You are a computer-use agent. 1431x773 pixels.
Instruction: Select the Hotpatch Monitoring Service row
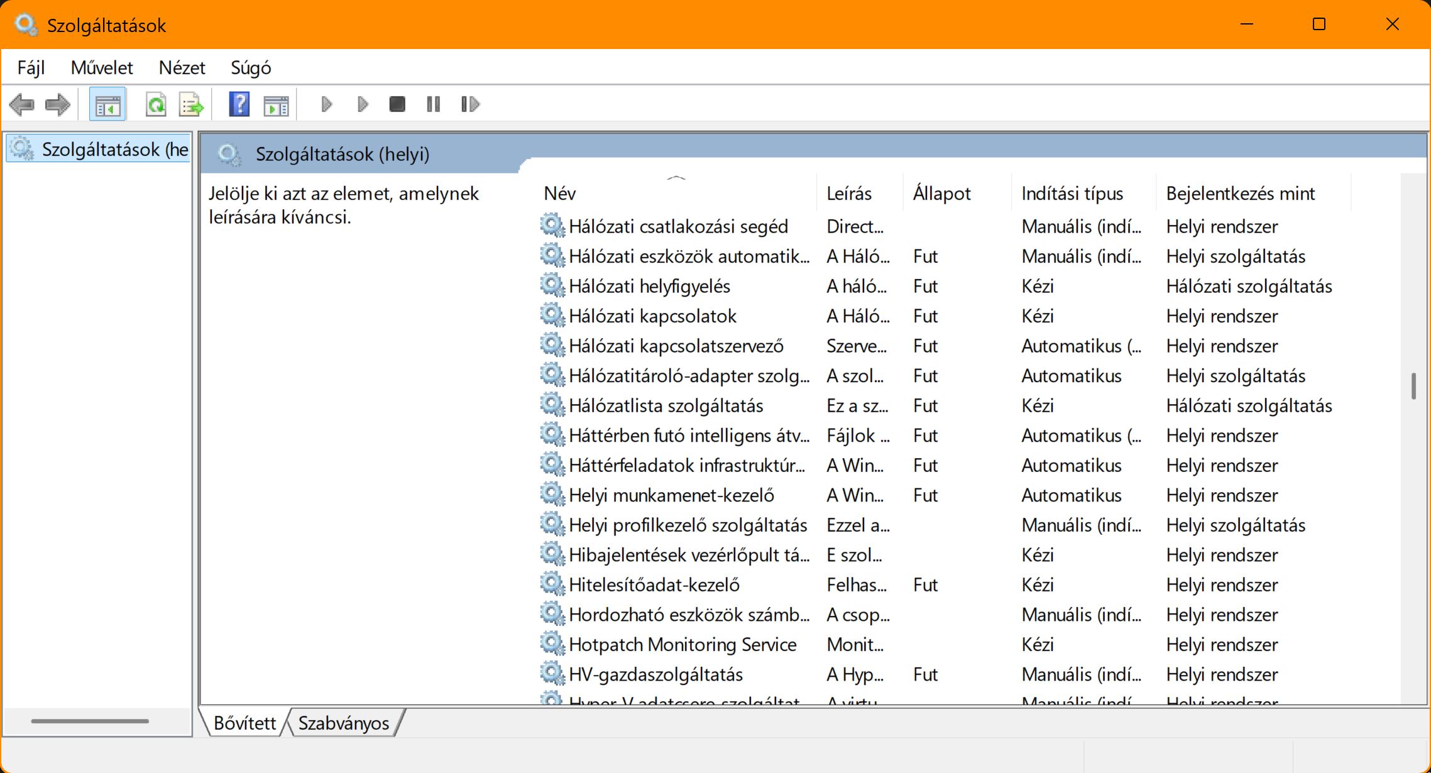click(683, 645)
